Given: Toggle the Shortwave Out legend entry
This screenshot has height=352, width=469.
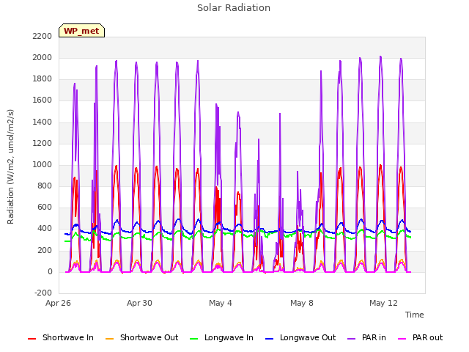Looking at the screenshot, I should click(141, 337).
